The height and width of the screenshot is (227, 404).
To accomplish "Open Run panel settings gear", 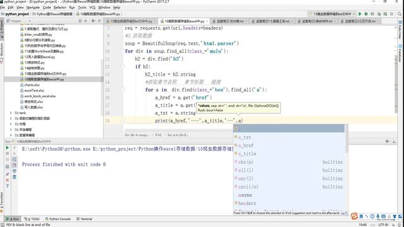I will (387, 141).
